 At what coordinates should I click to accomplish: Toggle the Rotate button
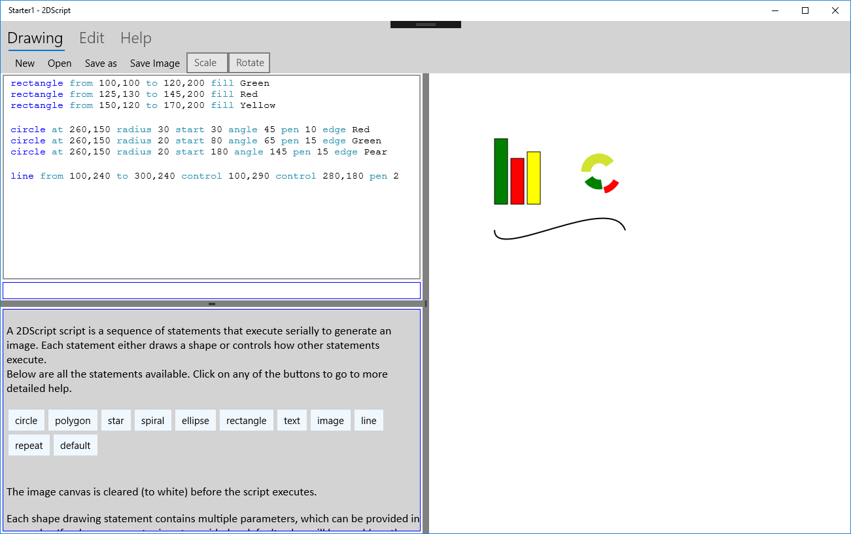click(x=250, y=63)
